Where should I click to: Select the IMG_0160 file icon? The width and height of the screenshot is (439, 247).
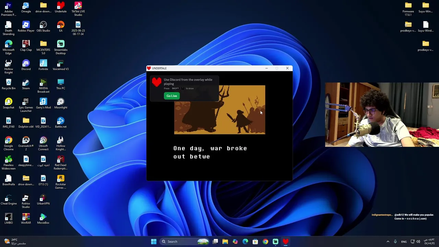click(9, 123)
